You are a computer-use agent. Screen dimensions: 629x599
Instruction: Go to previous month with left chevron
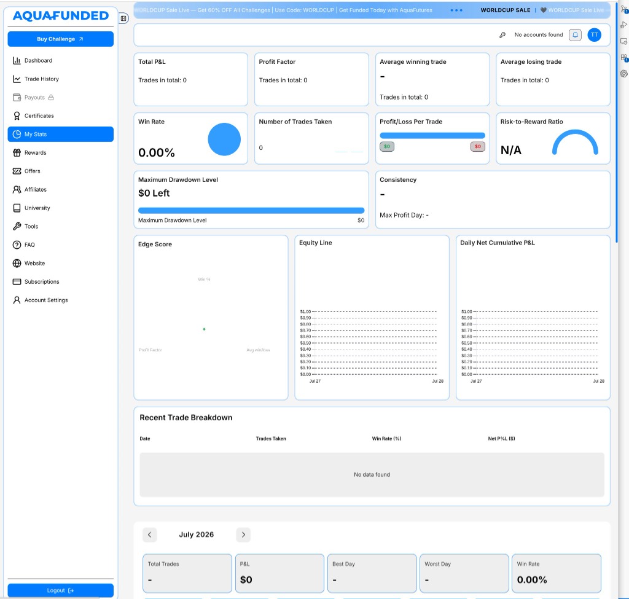tap(150, 535)
